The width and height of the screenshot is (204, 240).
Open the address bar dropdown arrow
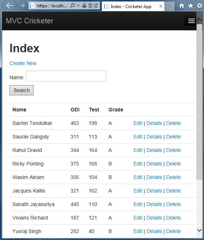coord(78,6)
